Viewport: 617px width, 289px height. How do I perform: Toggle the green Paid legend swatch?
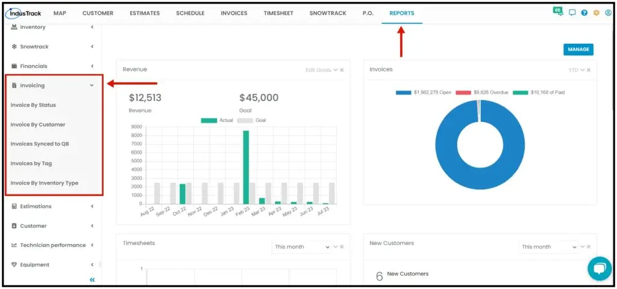point(521,93)
